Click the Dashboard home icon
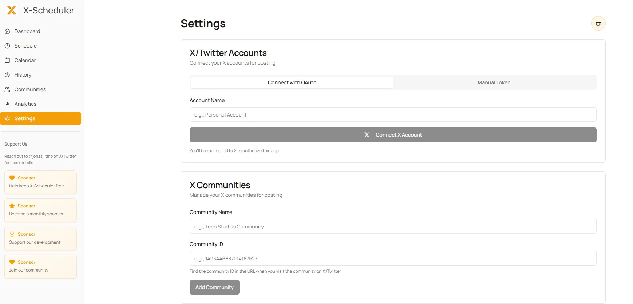This screenshot has width=633, height=304. pyautogui.click(x=7, y=31)
